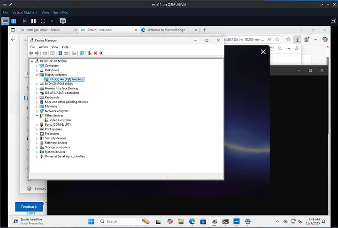Collapse the DESKTOP-DCNVDG7 root node

(x=32, y=61)
